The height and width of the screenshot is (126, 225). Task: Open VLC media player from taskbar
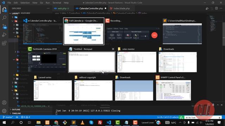(82, 122)
